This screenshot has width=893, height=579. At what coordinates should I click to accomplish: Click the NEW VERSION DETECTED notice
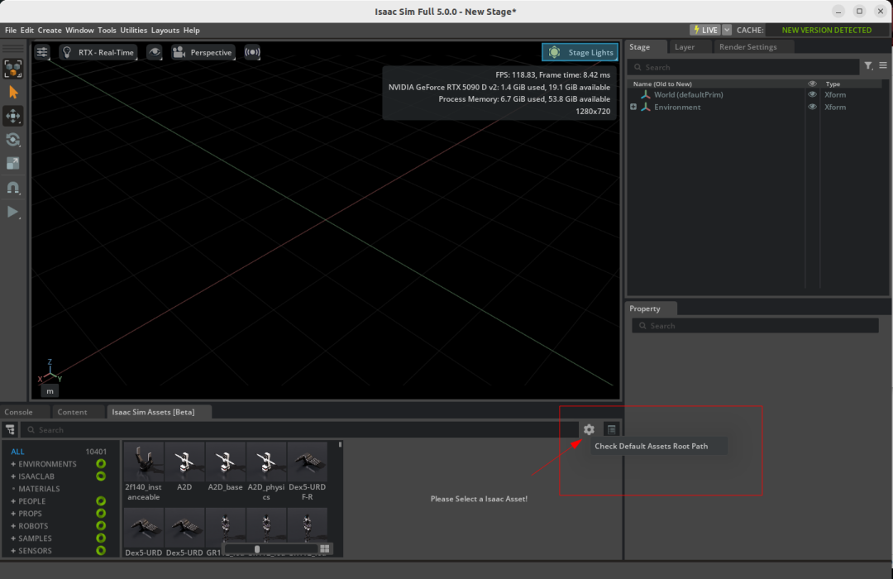(826, 31)
